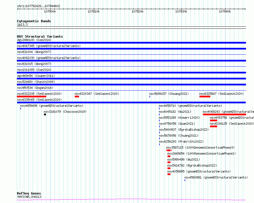Click the red bar under nsv6325847
The height and width of the screenshot is (203, 254).
205,97
